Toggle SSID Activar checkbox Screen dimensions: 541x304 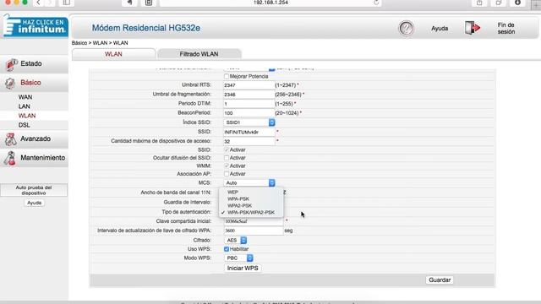227,149
